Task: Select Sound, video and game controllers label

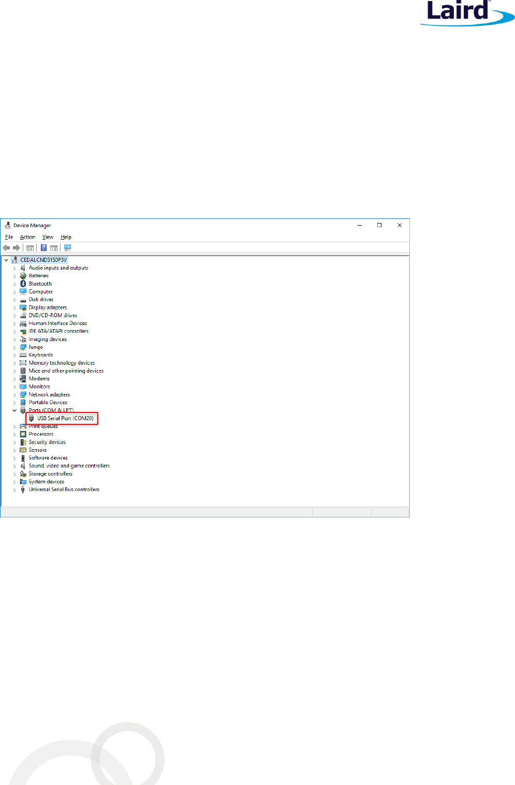Action: tap(69, 466)
